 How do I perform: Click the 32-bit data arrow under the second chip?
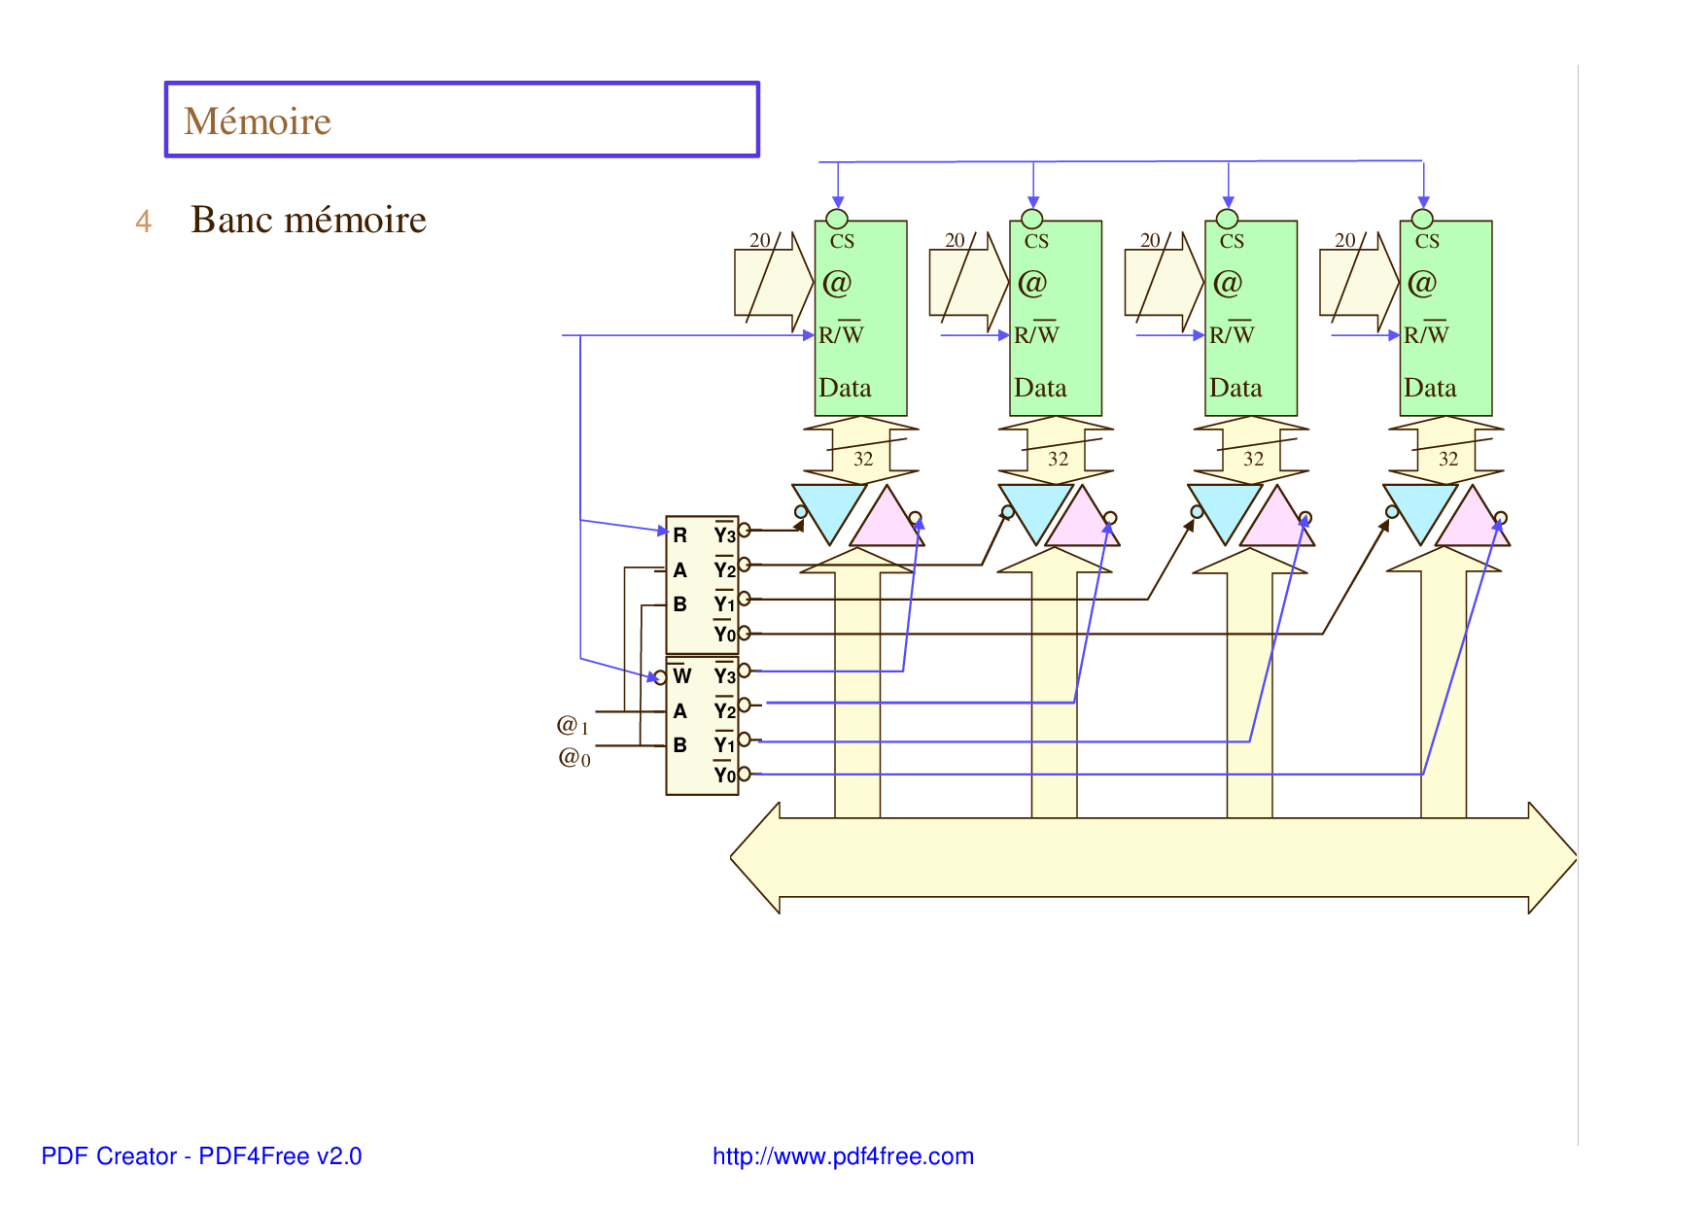(x=1056, y=450)
